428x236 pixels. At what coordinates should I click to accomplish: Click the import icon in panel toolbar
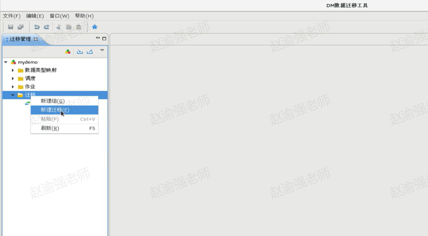[80, 52]
